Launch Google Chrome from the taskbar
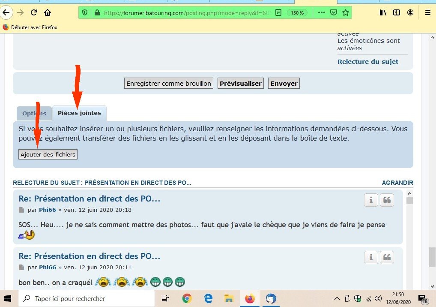The width and height of the screenshot is (436, 307). pyautogui.click(x=187, y=298)
